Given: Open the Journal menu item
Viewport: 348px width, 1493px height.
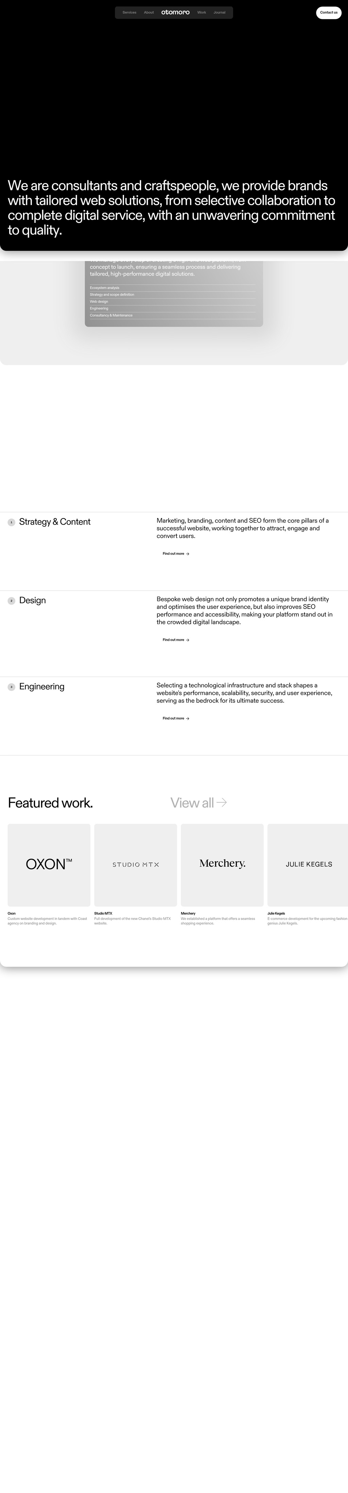Looking at the screenshot, I should tap(219, 12).
